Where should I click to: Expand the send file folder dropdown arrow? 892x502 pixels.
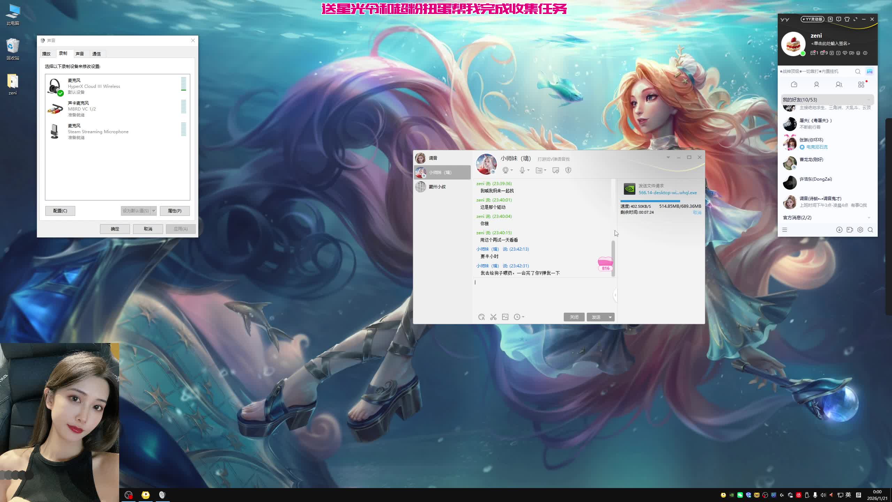pyautogui.click(x=545, y=170)
